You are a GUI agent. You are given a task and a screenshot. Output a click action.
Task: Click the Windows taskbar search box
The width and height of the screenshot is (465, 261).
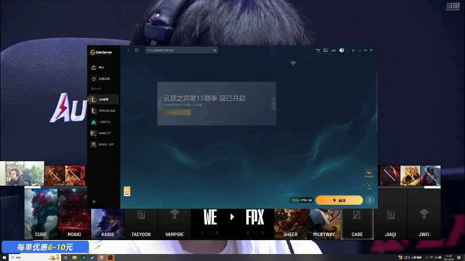pyautogui.click(x=34, y=258)
